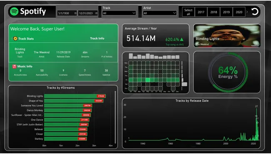The height and width of the screenshot is (154, 271).
Task: Filter by year 2018
Action: pyautogui.click(x=213, y=12)
